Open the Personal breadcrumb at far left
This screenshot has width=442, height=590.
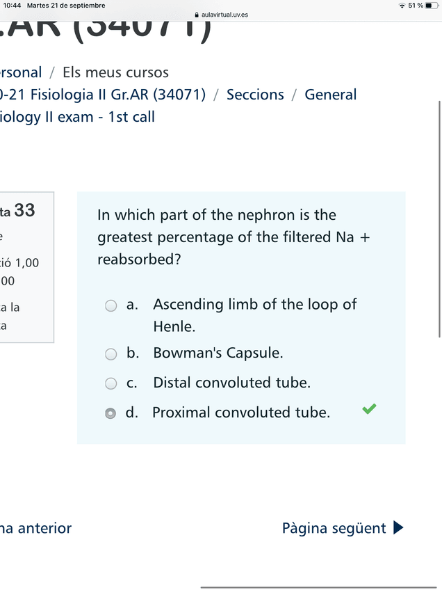[21, 72]
